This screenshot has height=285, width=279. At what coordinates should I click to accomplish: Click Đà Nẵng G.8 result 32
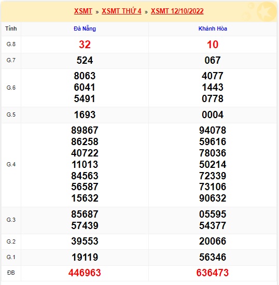85,45
